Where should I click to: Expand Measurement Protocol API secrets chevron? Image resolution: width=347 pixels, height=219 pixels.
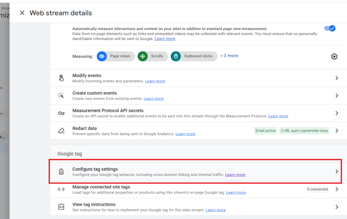[336, 113]
